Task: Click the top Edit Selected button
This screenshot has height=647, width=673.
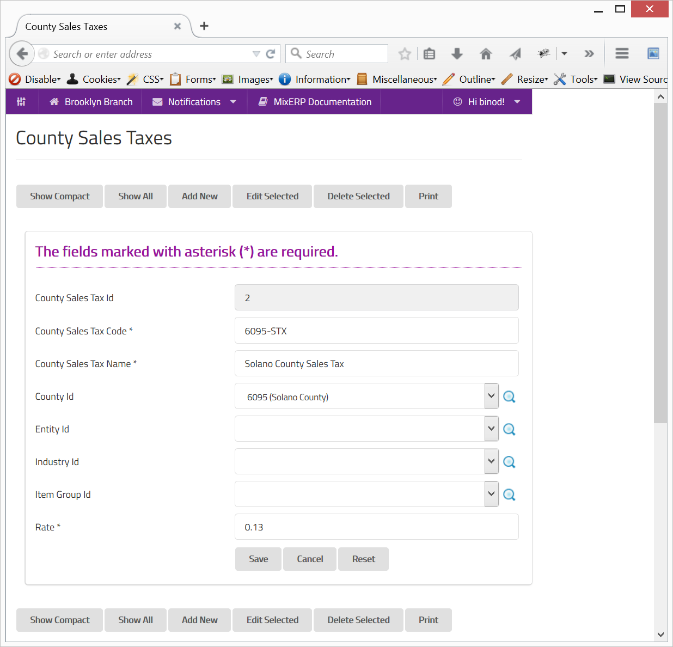Action: tap(272, 196)
